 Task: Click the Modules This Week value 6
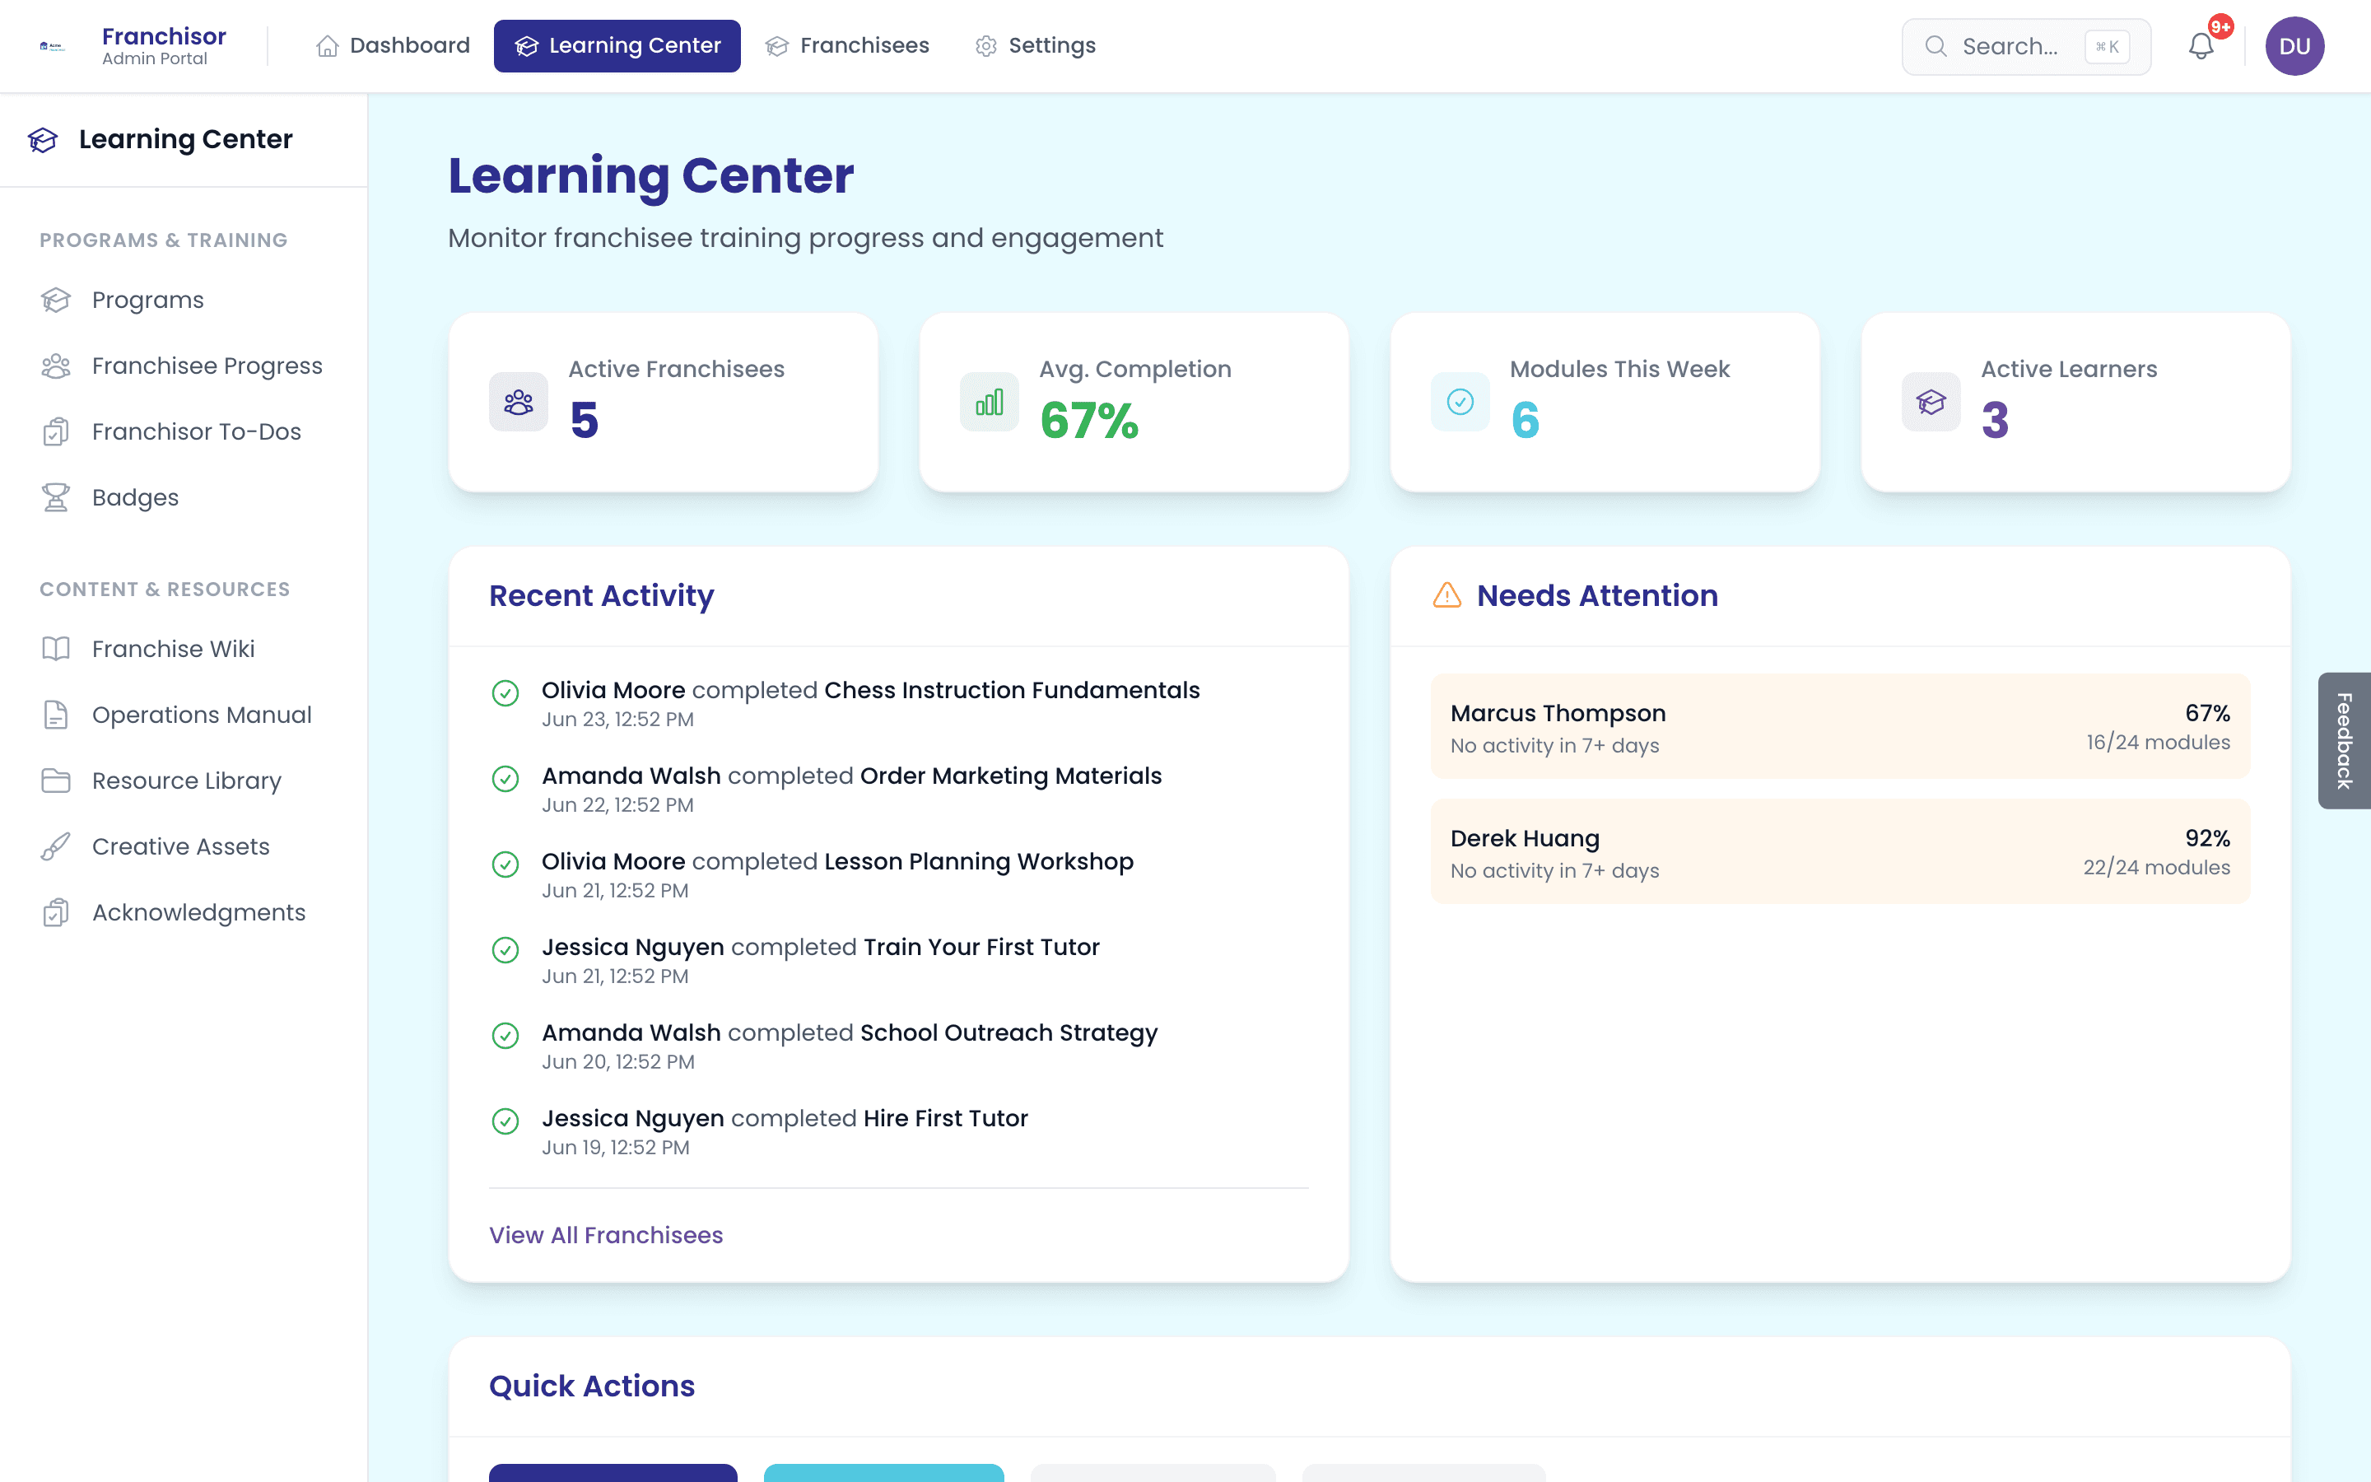1525,421
